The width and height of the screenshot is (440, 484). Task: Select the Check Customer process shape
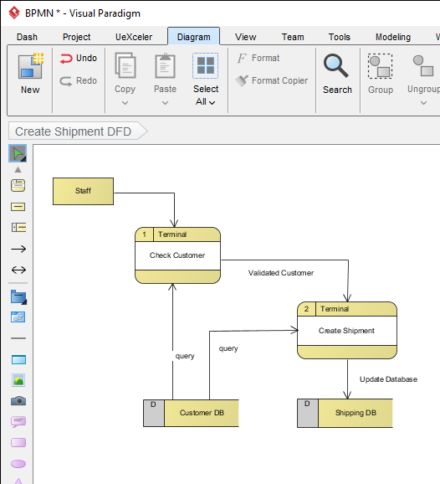coord(177,255)
